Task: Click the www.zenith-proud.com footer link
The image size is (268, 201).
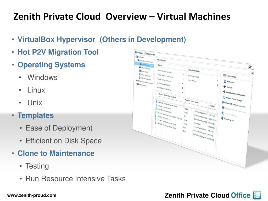Action: coord(32,195)
